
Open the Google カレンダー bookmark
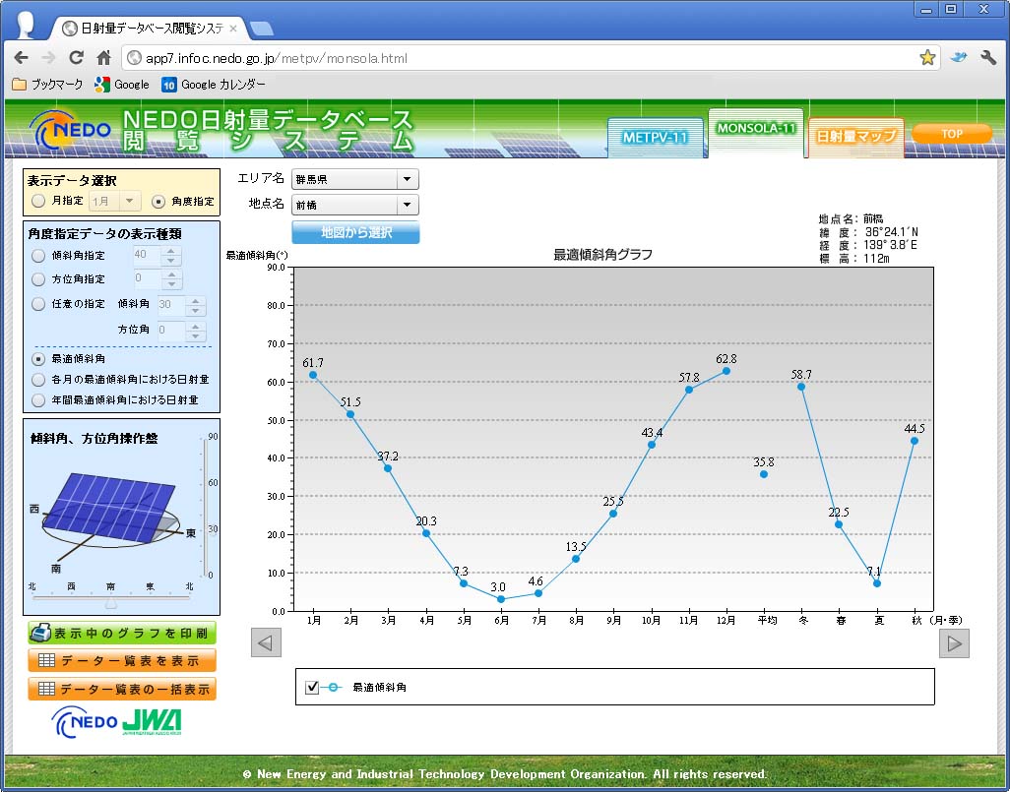(214, 85)
